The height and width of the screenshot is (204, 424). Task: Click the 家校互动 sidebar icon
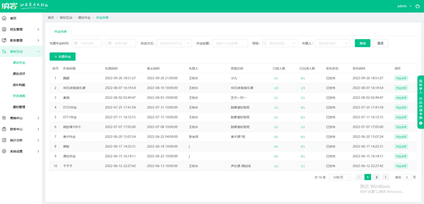(x=4, y=51)
